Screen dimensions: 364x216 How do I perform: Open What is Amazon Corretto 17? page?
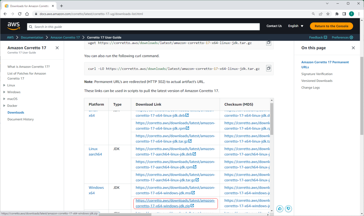tap(29, 67)
